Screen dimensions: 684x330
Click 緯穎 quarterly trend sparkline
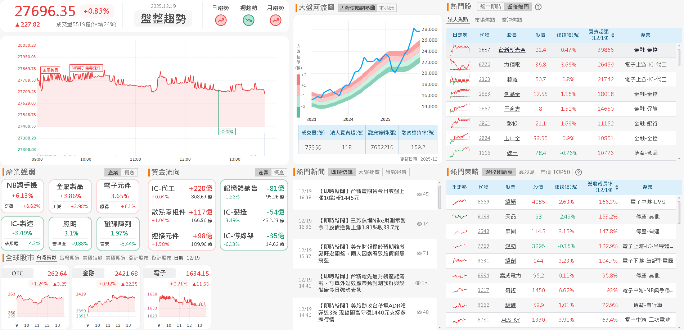(x=459, y=202)
